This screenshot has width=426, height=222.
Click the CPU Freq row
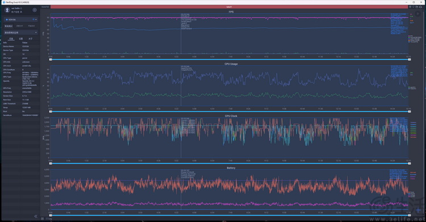click(20, 73)
